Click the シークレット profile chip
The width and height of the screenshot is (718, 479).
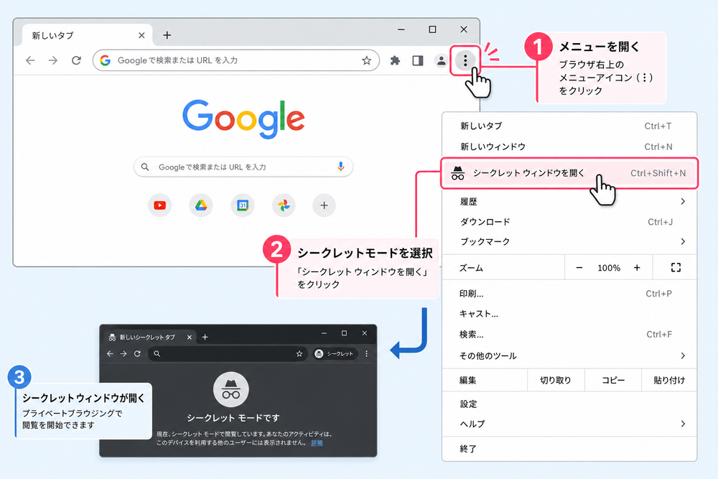pos(335,353)
